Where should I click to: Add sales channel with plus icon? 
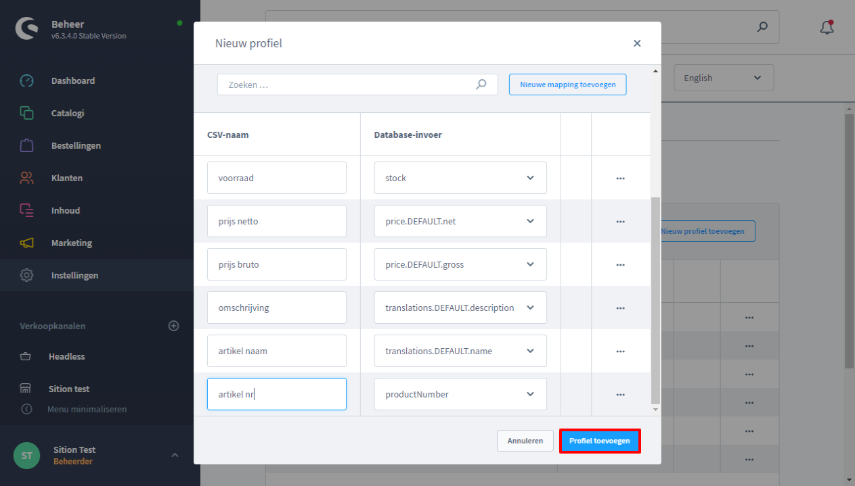click(x=173, y=326)
